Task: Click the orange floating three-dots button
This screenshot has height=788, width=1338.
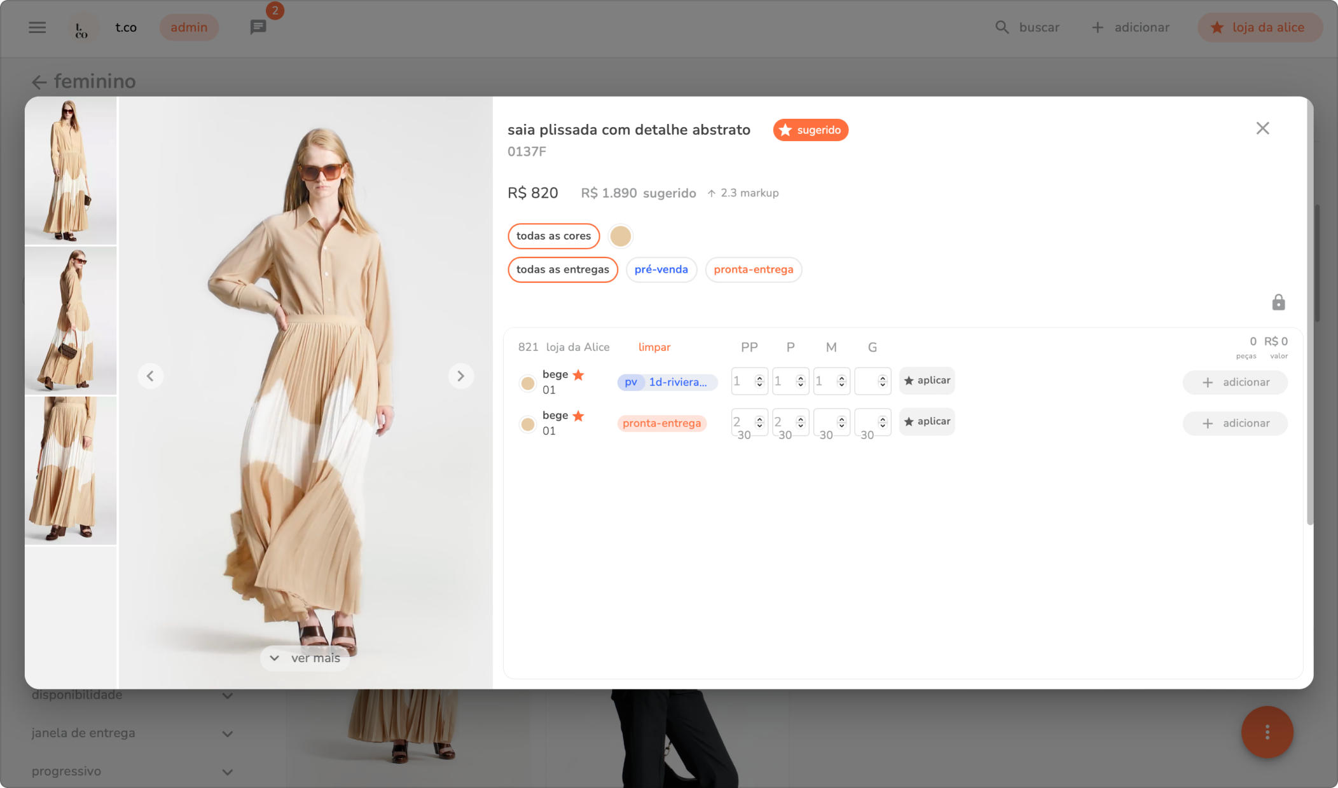Action: [x=1267, y=732]
